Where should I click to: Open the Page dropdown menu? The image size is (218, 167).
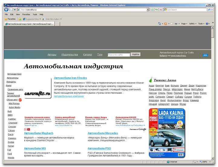click(184, 24)
